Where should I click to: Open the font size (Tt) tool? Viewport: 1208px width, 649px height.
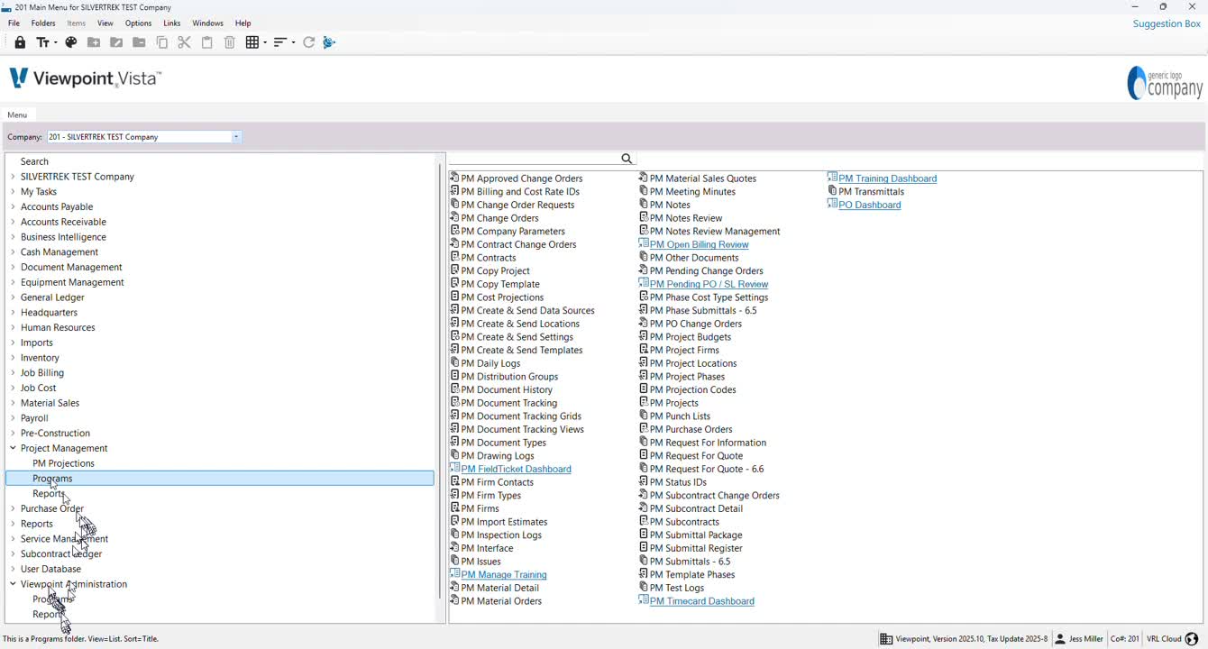42,42
